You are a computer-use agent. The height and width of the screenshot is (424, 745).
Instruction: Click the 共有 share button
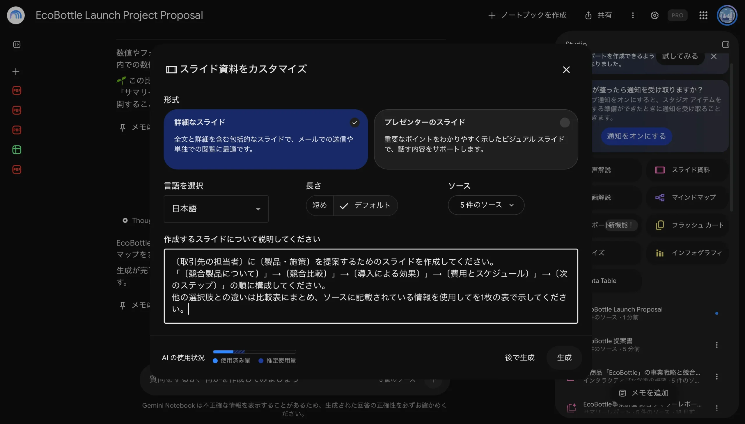598,15
